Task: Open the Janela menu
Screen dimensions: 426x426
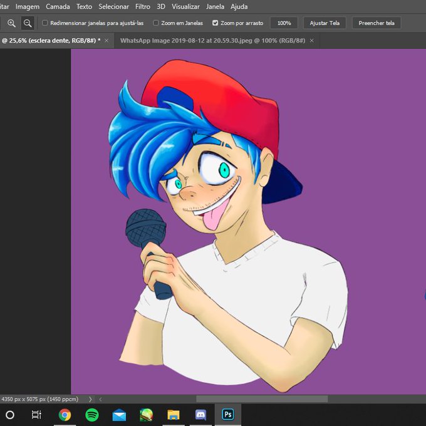Action: pyautogui.click(x=215, y=6)
